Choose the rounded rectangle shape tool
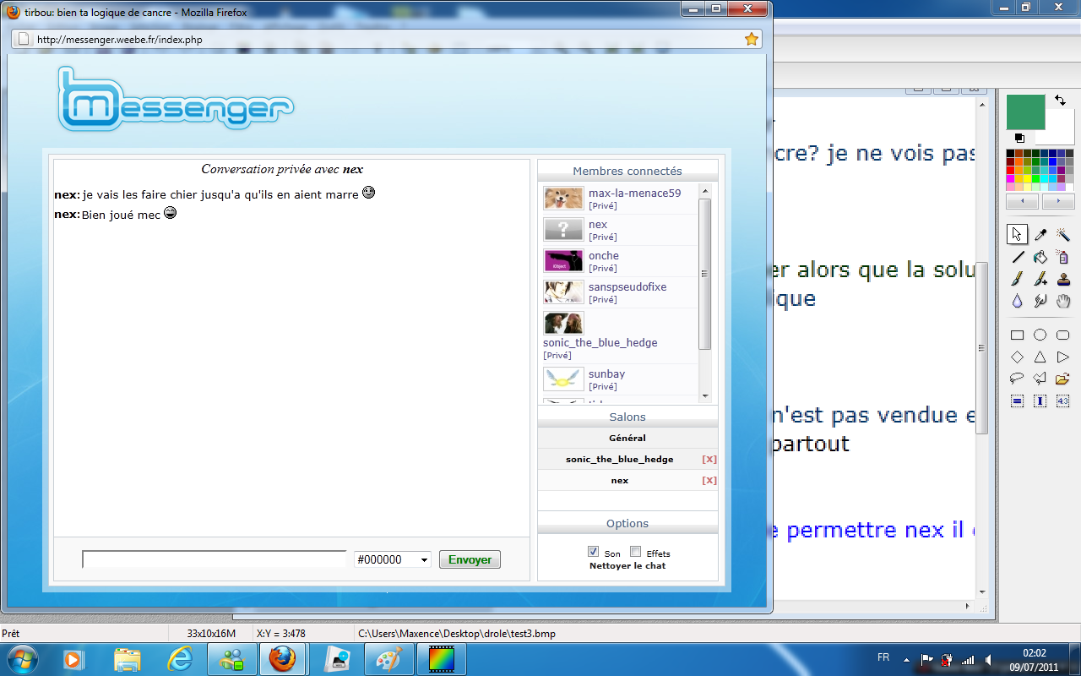 point(1063,335)
